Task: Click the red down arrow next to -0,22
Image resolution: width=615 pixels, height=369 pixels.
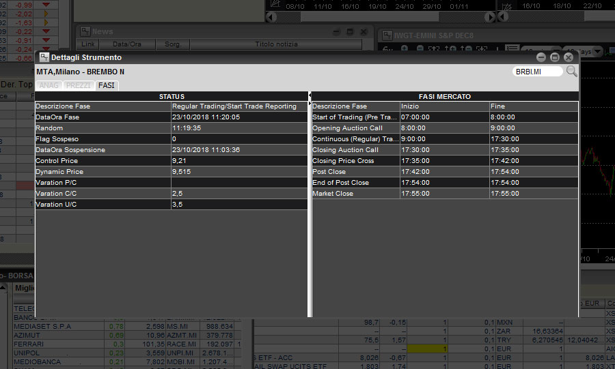Action: tap(46, 31)
